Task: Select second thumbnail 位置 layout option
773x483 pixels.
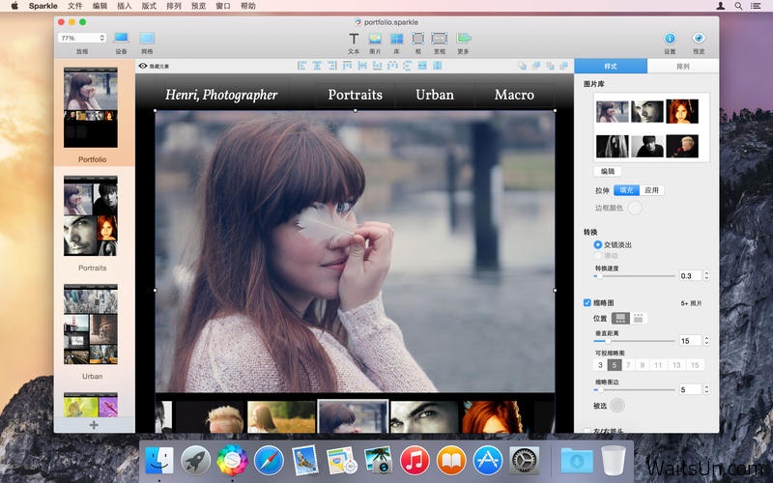Action: (x=639, y=319)
